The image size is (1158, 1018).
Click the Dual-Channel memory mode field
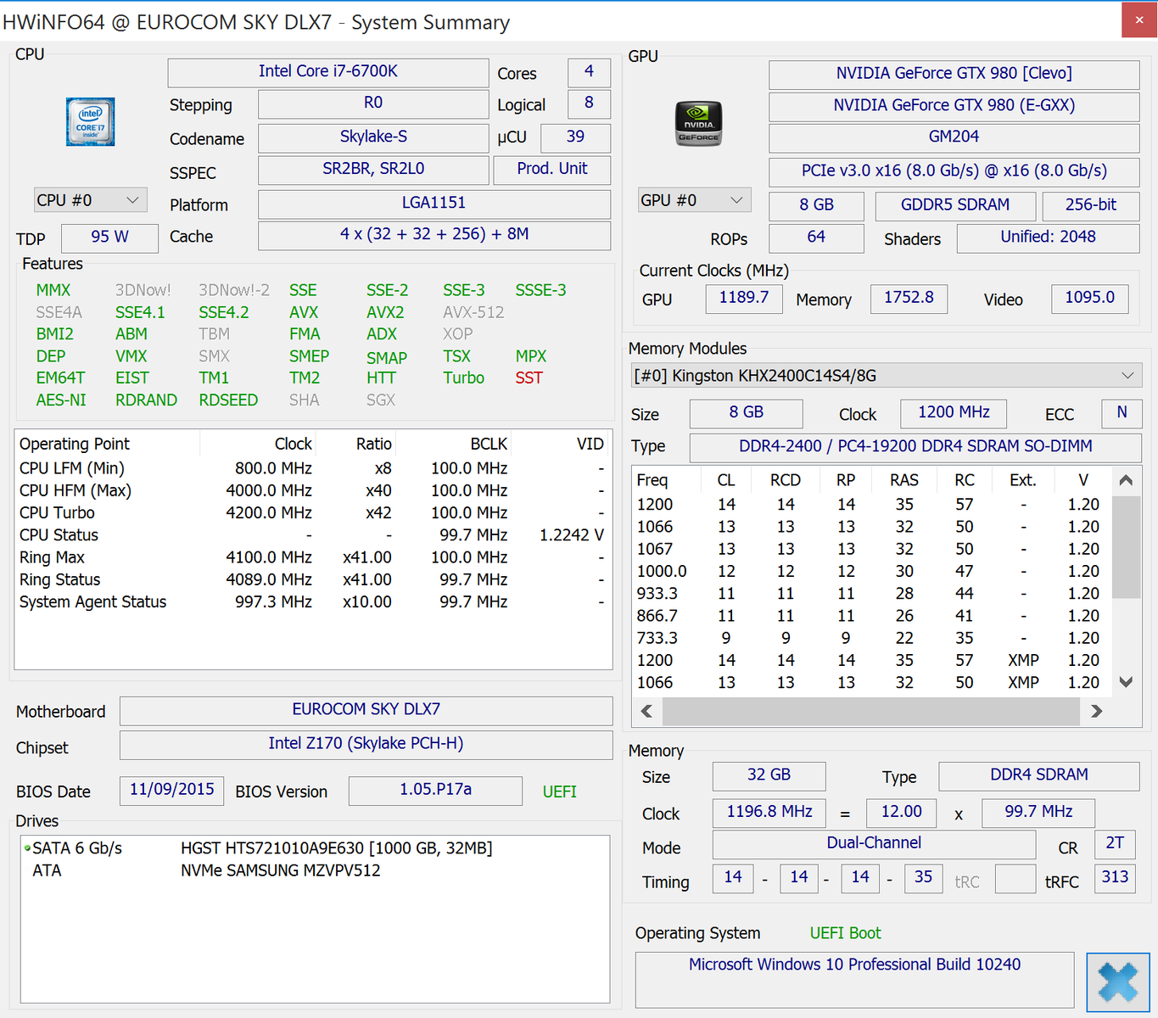click(874, 844)
